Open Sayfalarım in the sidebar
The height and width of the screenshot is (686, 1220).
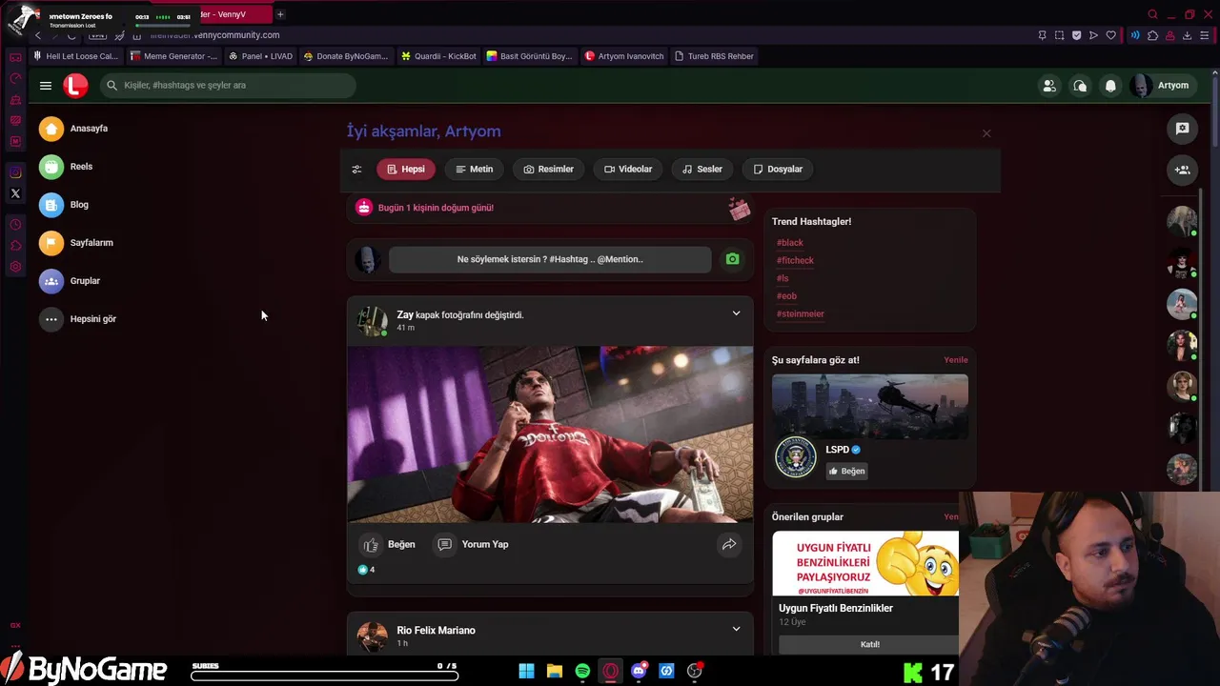click(x=77, y=243)
